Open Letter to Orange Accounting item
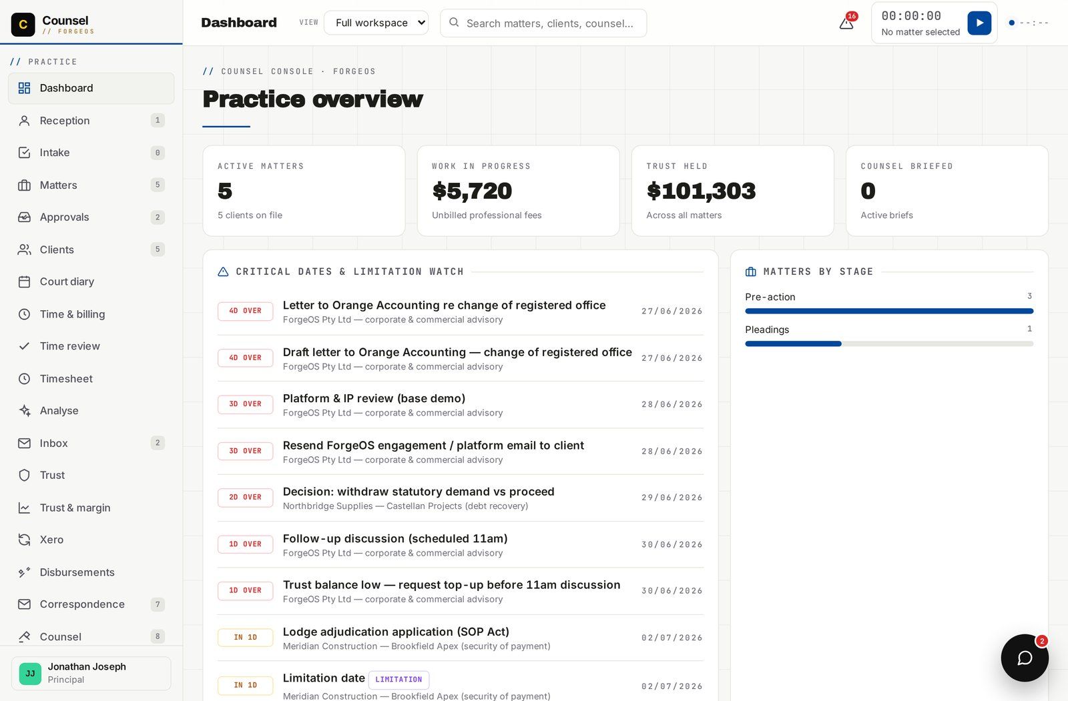The image size is (1068, 701). pos(460,311)
